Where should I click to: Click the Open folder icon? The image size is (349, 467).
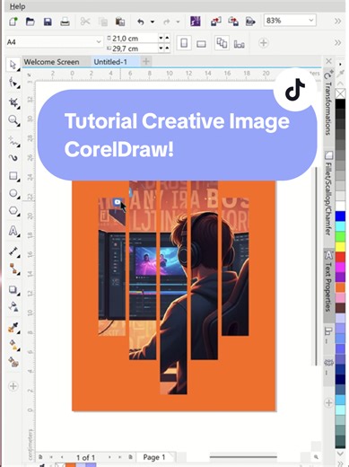[30, 22]
